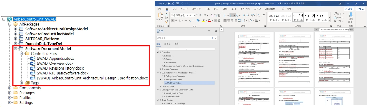367x107 pixels.
Task: Click the Replace button in editing group
Action: [x=339, y=18]
